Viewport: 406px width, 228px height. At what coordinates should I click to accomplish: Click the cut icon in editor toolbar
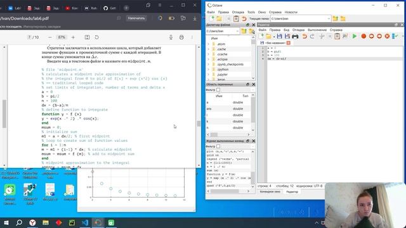pos(322,36)
